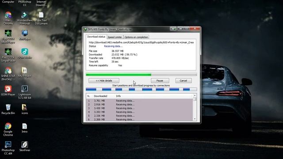Open Umair - Chrome desktop shortcut

tap(8, 18)
